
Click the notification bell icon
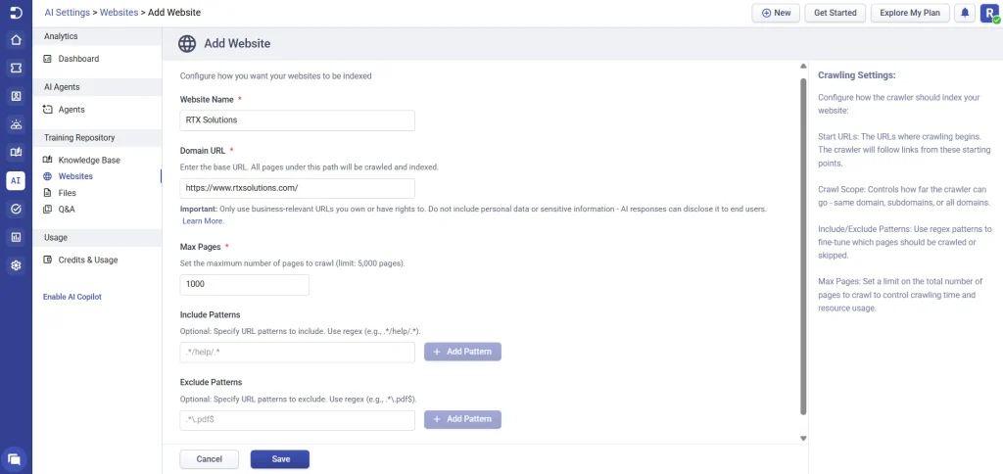pyautogui.click(x=965, y=13)
